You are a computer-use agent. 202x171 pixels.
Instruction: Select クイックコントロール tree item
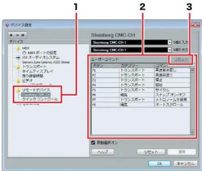pyautogui.click(x=40, y=99)
